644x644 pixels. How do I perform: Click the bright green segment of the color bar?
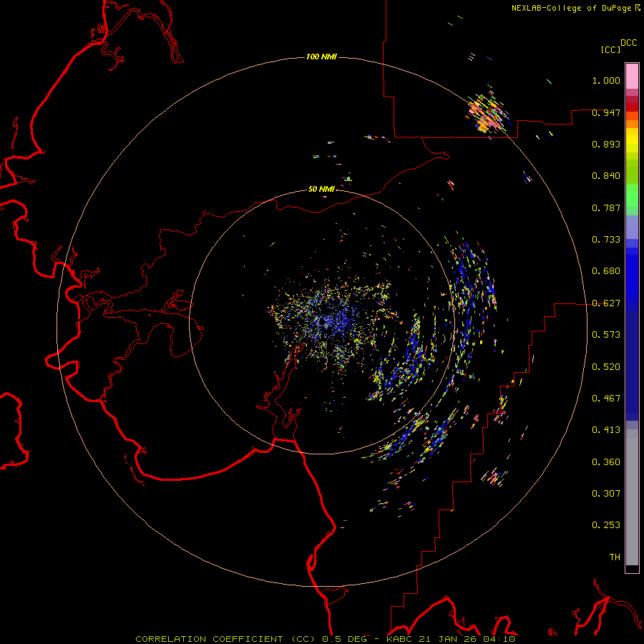[x=632, y=195]
